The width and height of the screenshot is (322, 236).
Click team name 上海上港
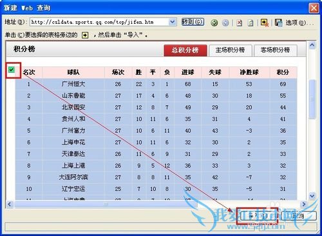73,166
